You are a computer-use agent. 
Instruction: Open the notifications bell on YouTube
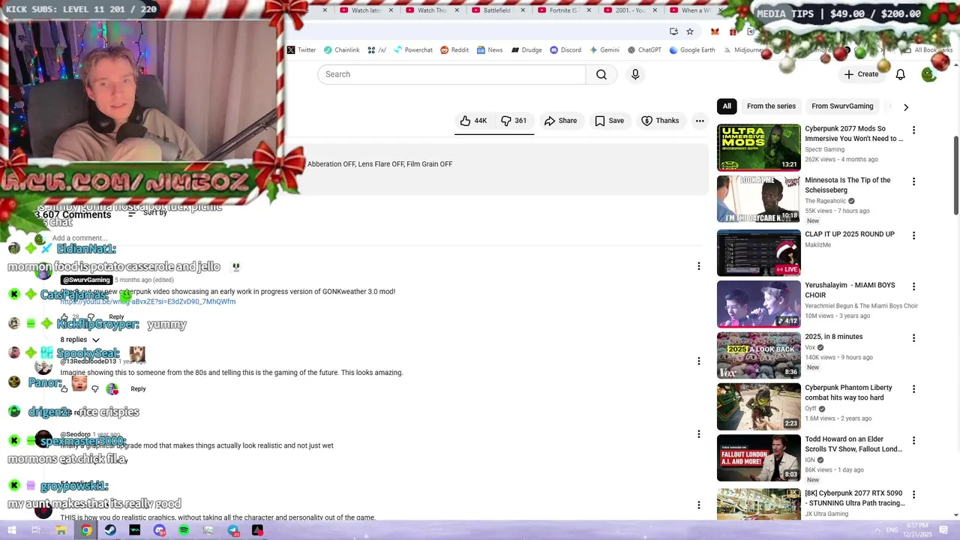point(900,74)
